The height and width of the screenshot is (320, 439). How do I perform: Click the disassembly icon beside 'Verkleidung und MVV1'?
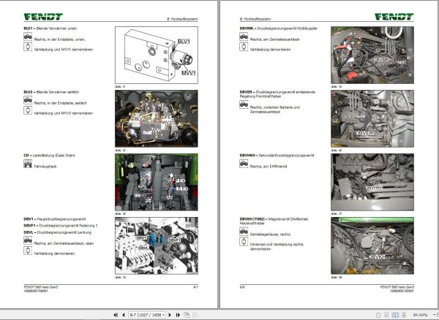(x=28, y=47)
